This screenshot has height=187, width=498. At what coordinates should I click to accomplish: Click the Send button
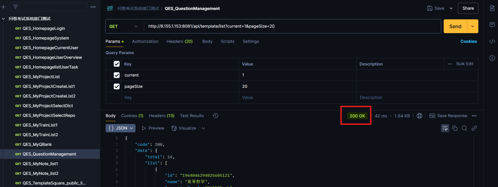coord(455,26)
